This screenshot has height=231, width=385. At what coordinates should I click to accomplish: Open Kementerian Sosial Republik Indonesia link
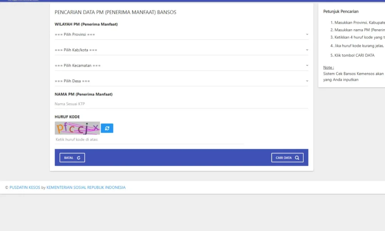[86, 187]
